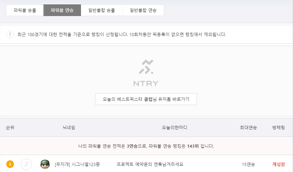
Task: Click the 닉네임 column header
Action: pyautogui.click(x=69, y=128)
